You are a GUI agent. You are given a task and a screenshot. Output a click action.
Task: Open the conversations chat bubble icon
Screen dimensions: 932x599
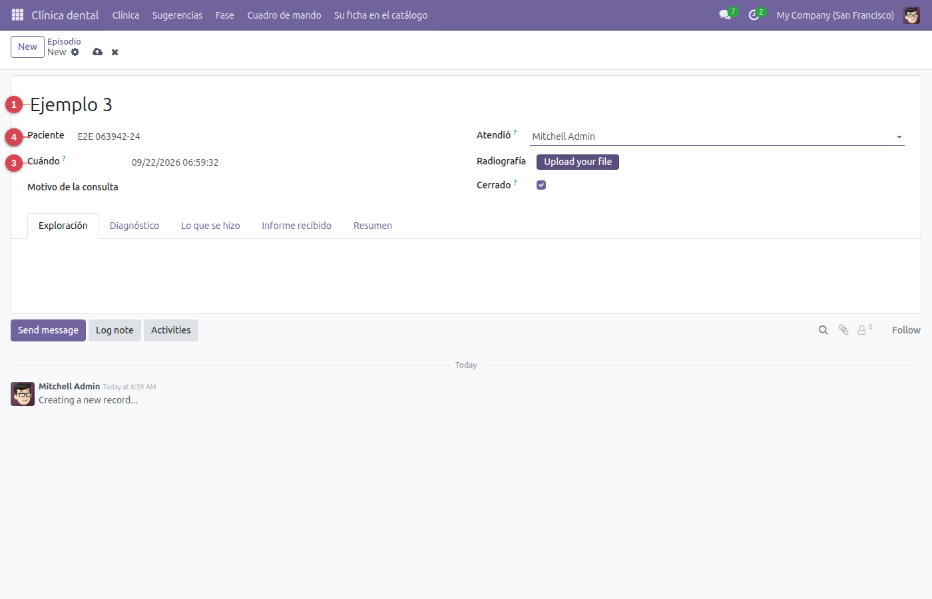coord(725,15)
